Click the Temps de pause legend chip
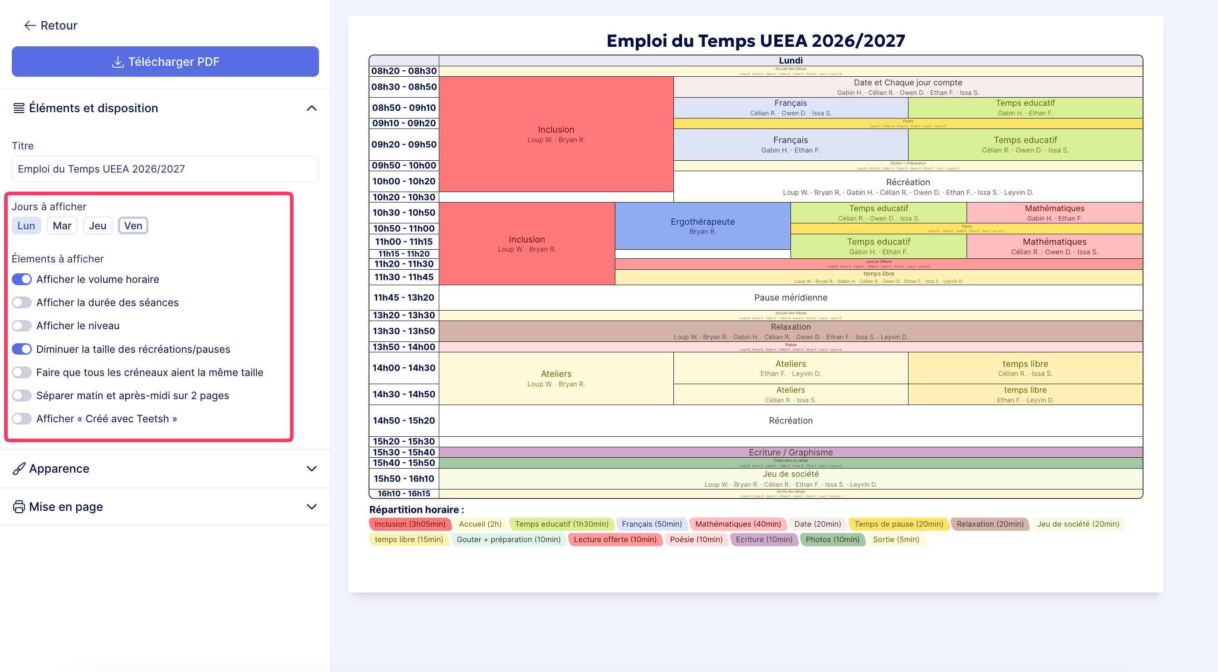The image size is (1218, 672). (899, 524)
